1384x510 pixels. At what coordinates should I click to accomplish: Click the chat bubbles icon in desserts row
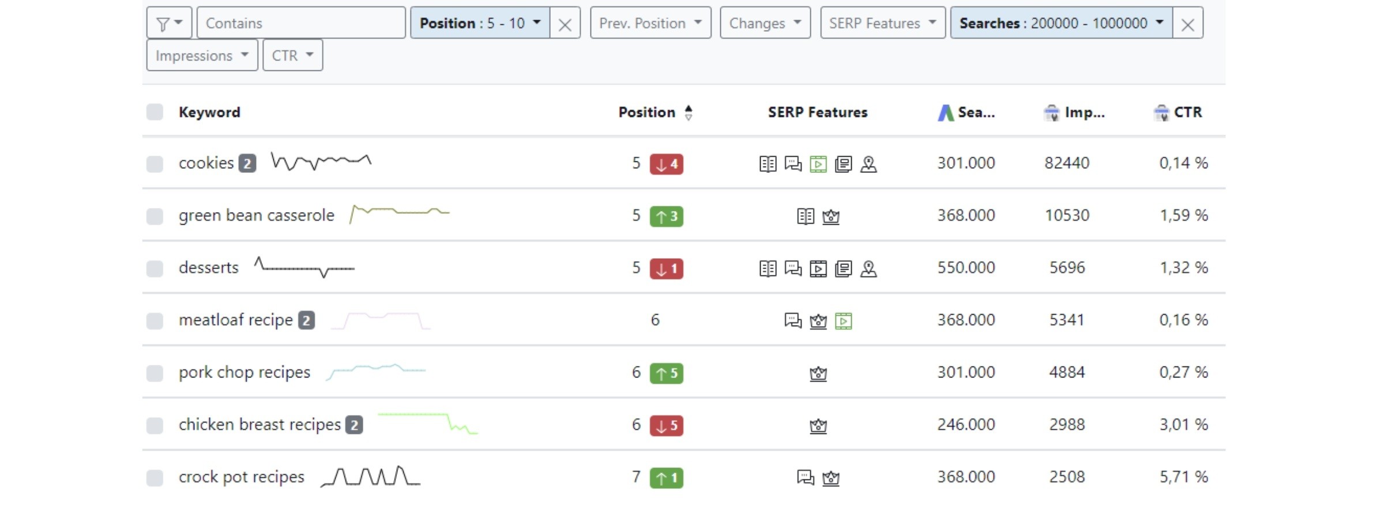[x=793, y=269]
